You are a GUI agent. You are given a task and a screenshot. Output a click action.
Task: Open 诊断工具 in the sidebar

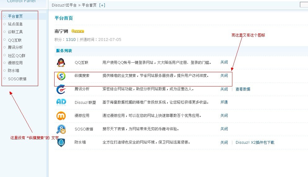(x=15, y=32)
